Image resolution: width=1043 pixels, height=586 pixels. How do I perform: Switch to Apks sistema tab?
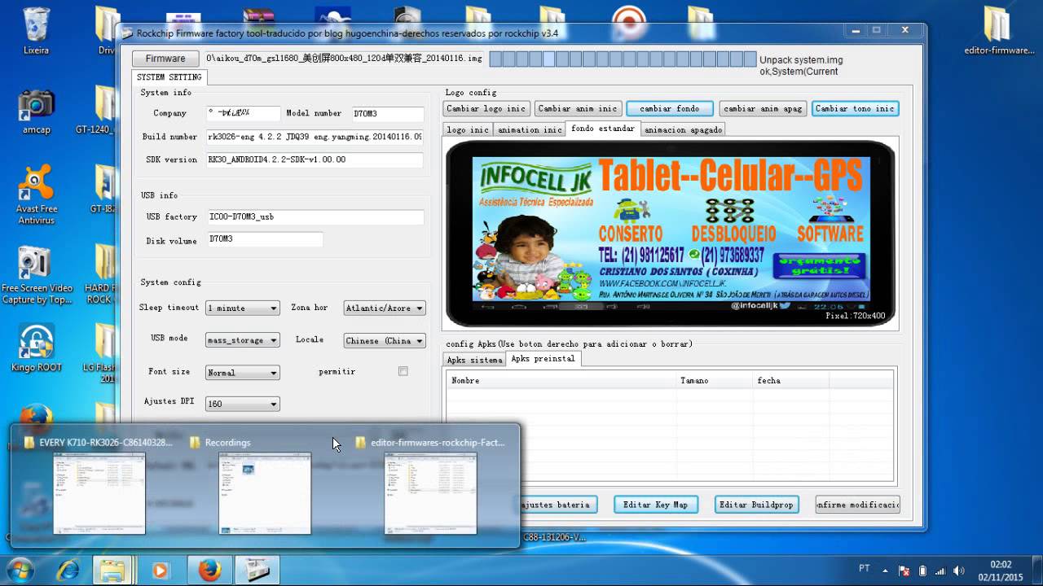pos(475,359)
